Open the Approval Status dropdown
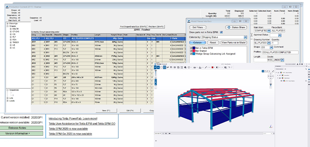 (280, 35)
